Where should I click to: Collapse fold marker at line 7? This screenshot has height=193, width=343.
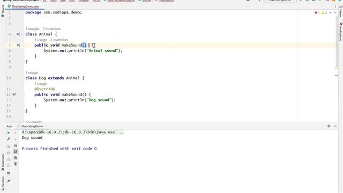coord(24,56)
